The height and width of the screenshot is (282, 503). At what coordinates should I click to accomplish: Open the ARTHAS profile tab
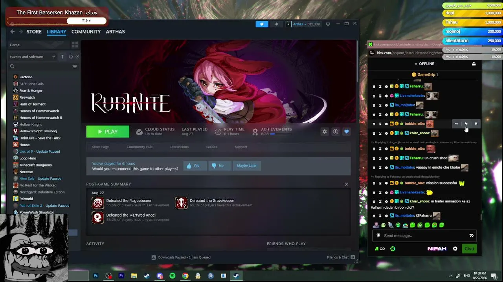pos(115,32)
